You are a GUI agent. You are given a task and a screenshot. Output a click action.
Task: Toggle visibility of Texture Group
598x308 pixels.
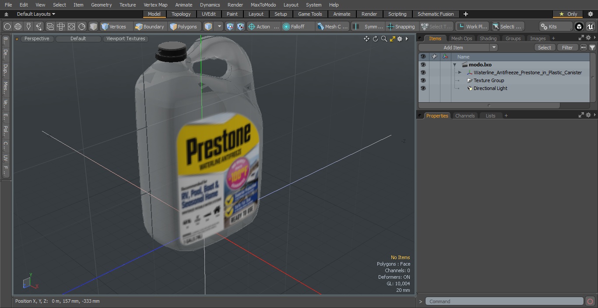423,80
